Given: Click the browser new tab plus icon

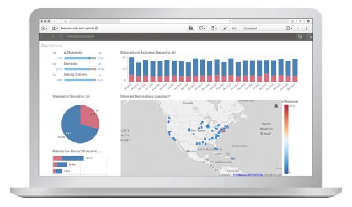Looking at the screenshot, I should click(x=308, y=22).
